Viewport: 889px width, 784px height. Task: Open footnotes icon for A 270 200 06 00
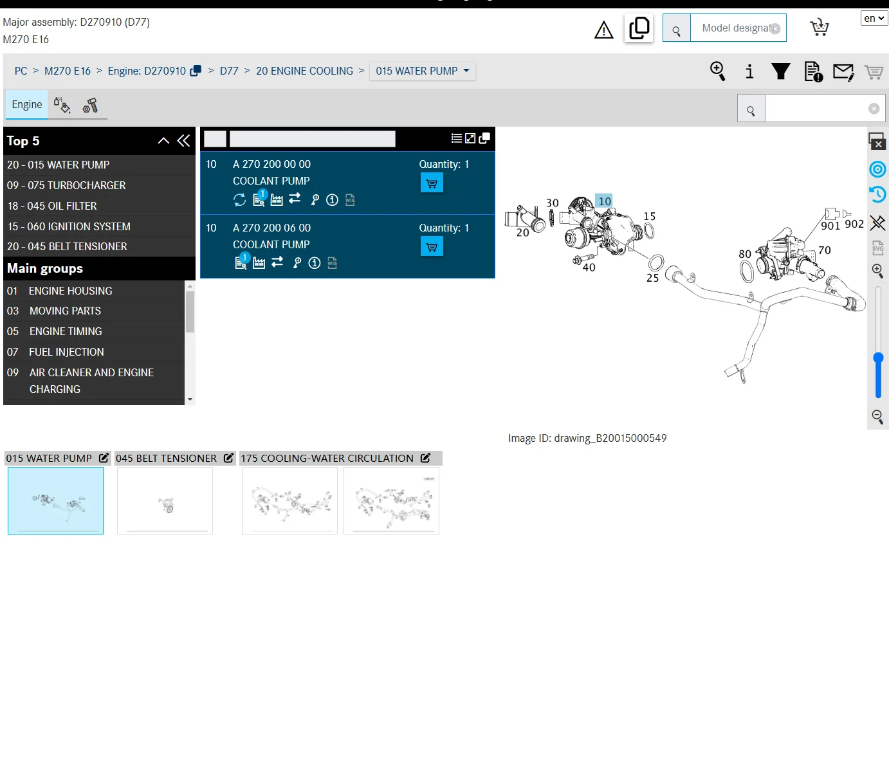[x=242, y=262]
